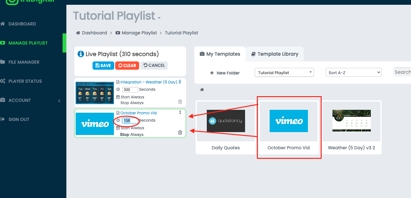Click the Account briefcase icon in sidebar
This screenshot has height=198, width=411.
tap(3, 100)
